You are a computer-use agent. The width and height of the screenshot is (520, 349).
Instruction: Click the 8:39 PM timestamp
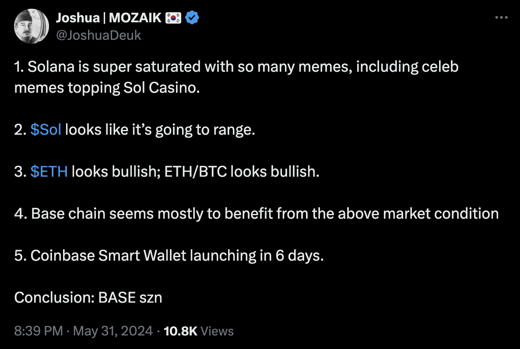[x=39, y=331]
